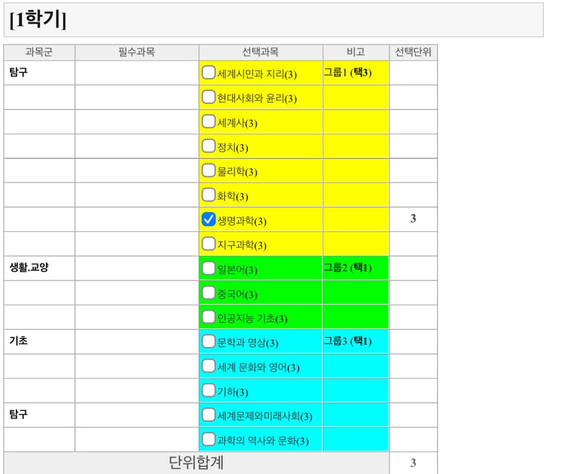Viewport: 580px width, 474px height.
Task: Select 현대사회와 윤리 course checkbox
Action: coord(209,97)
